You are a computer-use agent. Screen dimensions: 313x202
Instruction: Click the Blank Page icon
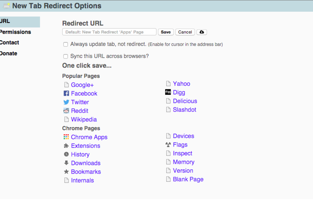click(168, 179)
